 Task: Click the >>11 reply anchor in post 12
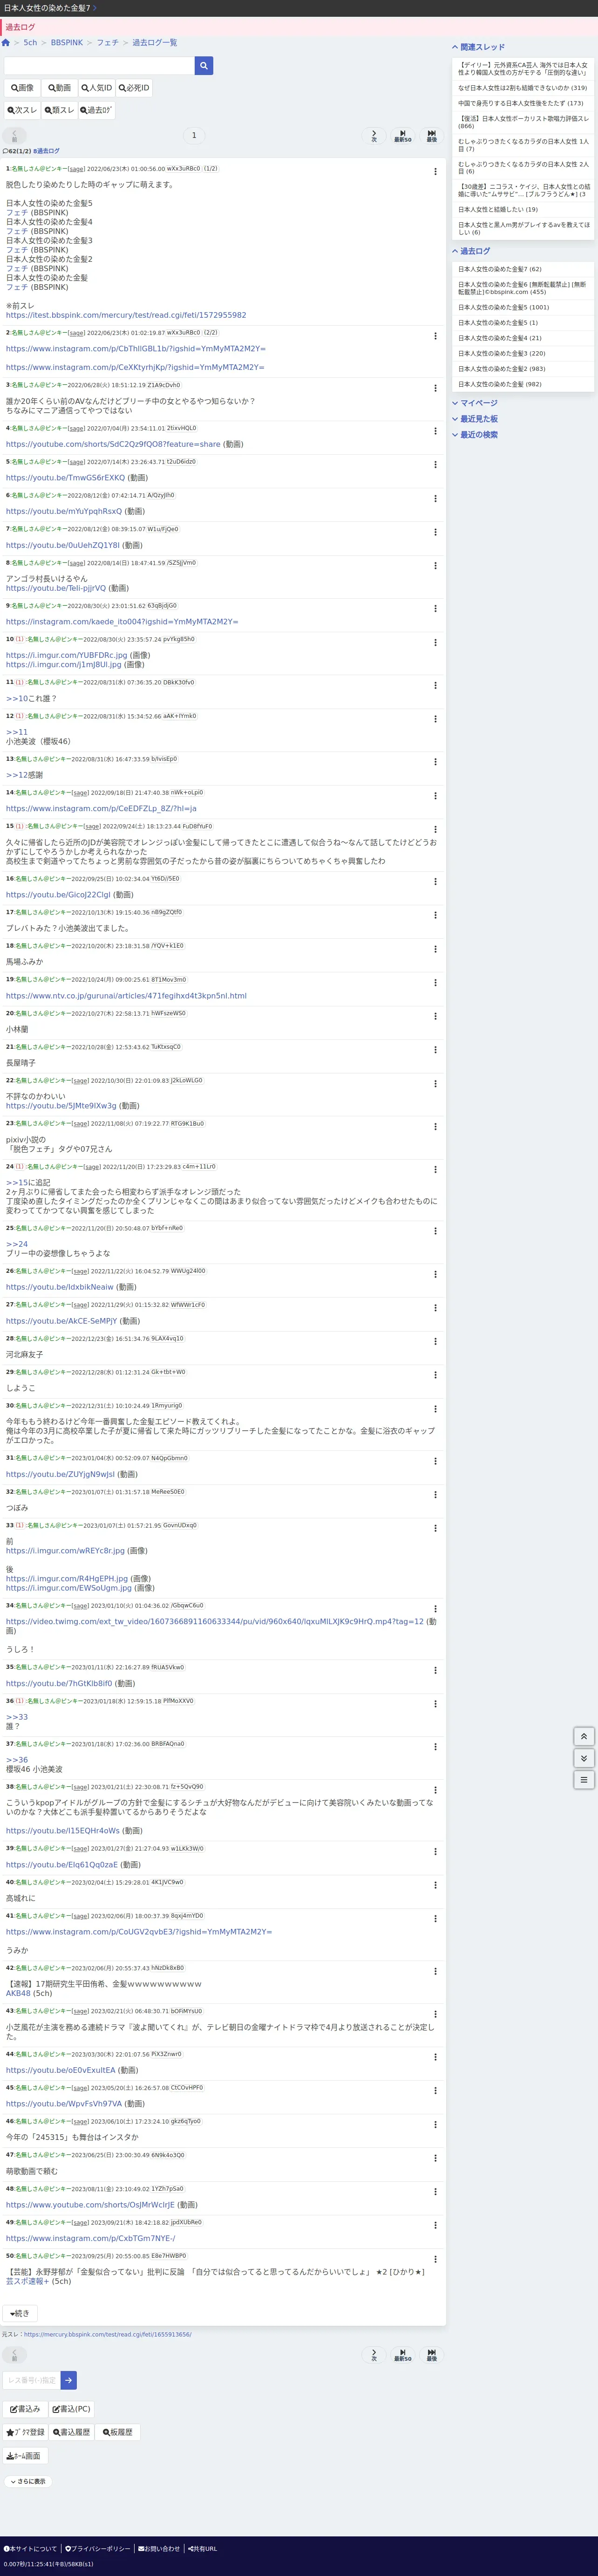(x=17, y=732)
